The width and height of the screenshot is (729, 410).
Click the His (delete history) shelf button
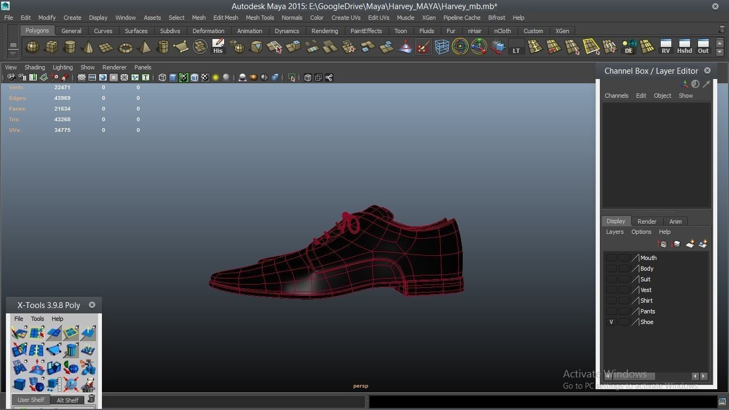click(218, 47)
